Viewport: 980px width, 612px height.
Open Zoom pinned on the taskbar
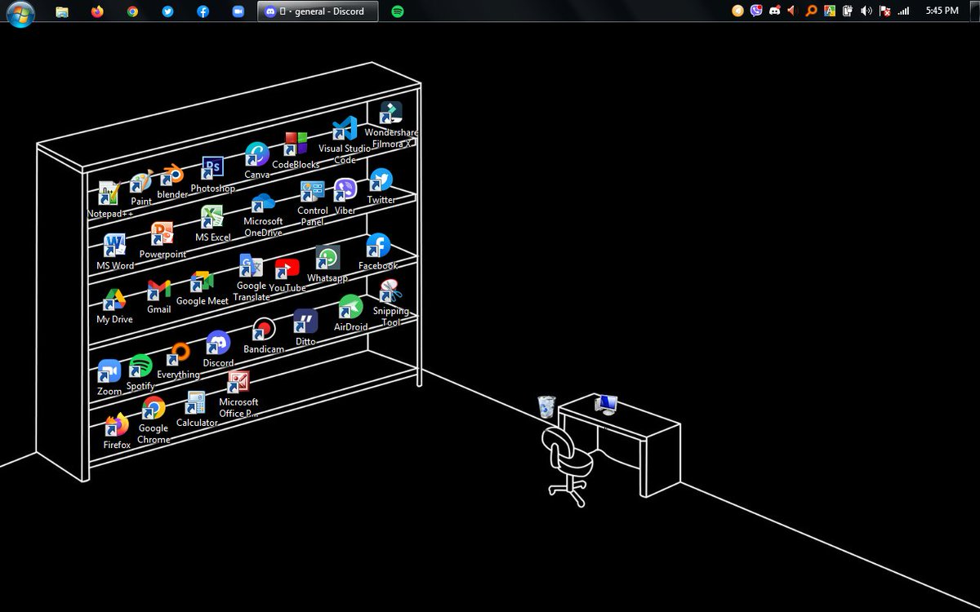tap(238, 11)
